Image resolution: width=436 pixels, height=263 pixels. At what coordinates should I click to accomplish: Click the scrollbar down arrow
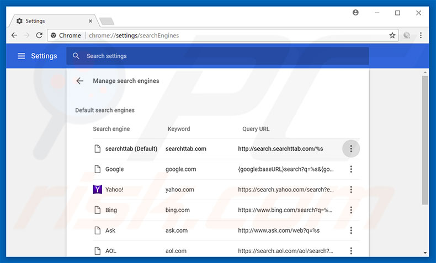pos(425,253)
